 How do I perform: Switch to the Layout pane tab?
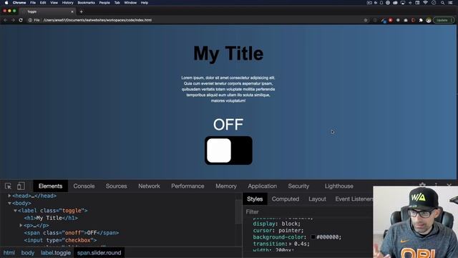click(x=317, y=199)
